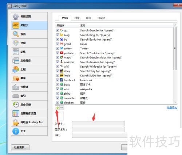Select the 'Search Amazon for' row text
This screenshot has width=182, height=155.
tap(98, 62)
